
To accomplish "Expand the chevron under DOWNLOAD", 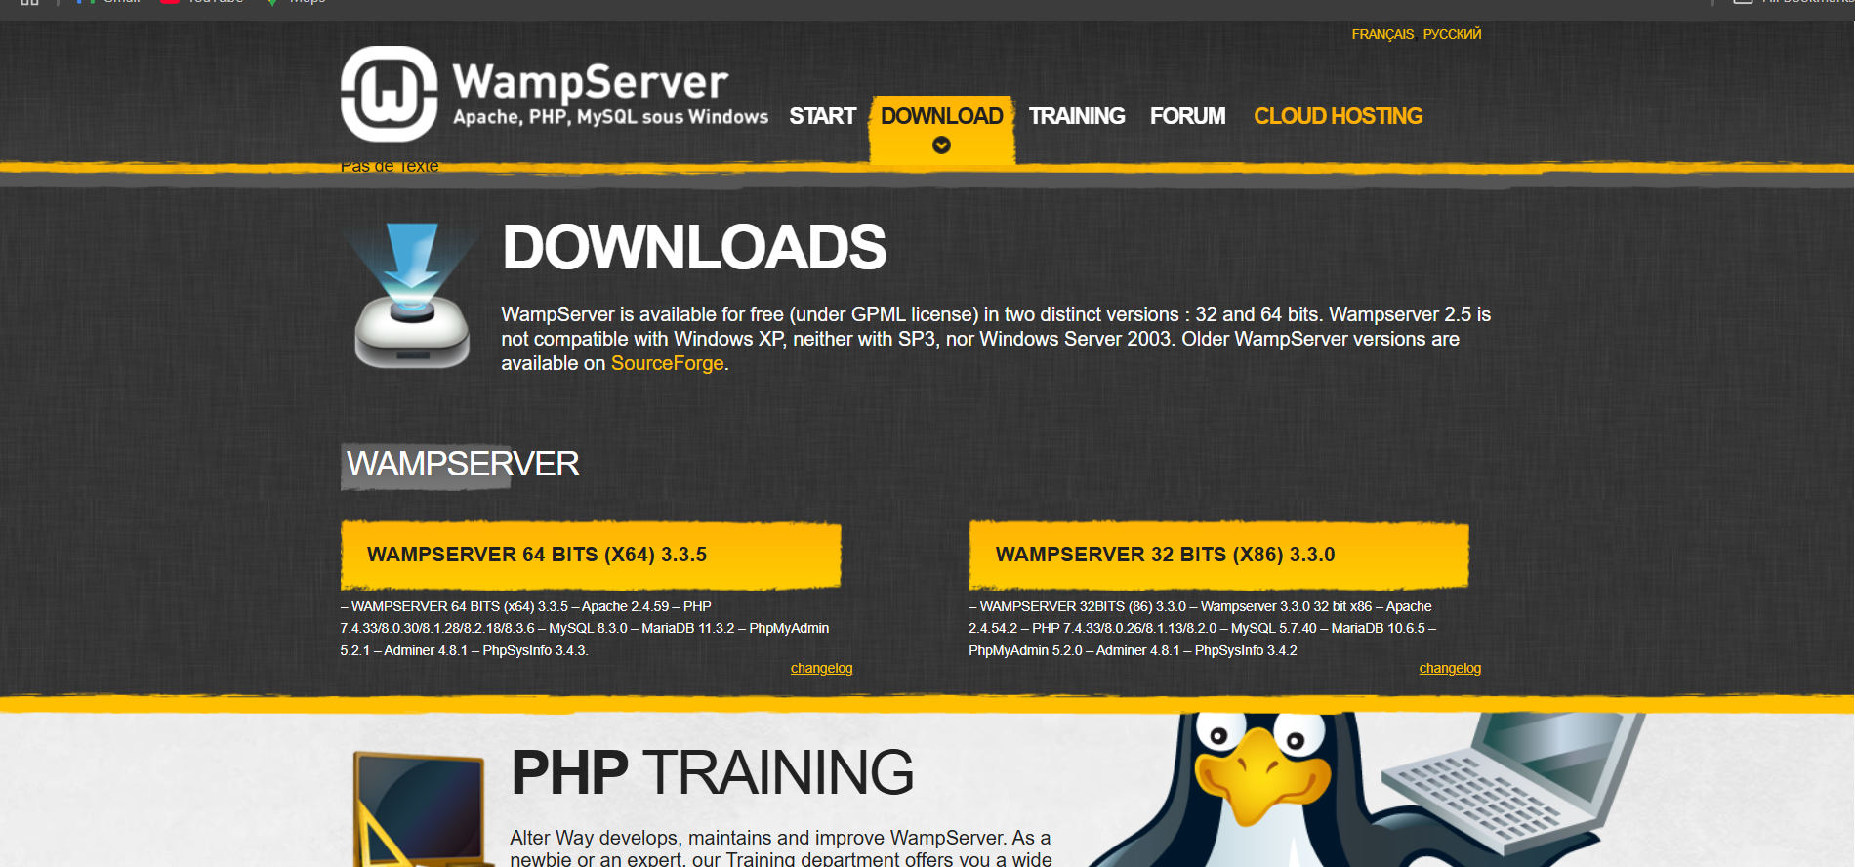I will (941, 145).
